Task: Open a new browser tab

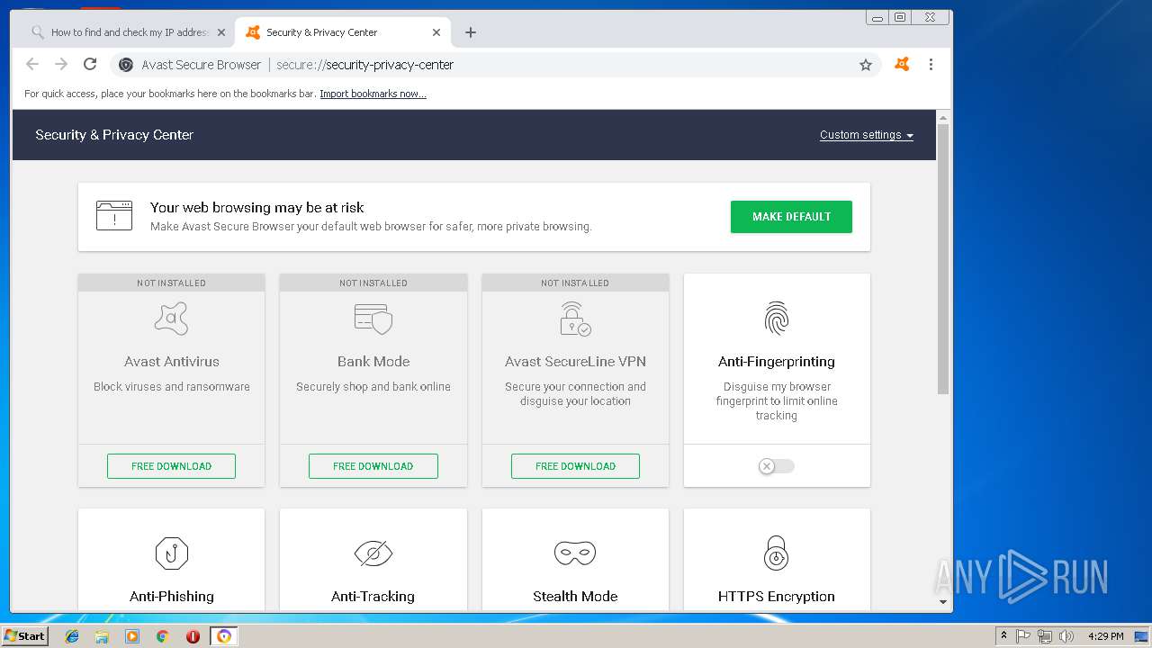Action: pyautogui.click(x=471, y=32)
